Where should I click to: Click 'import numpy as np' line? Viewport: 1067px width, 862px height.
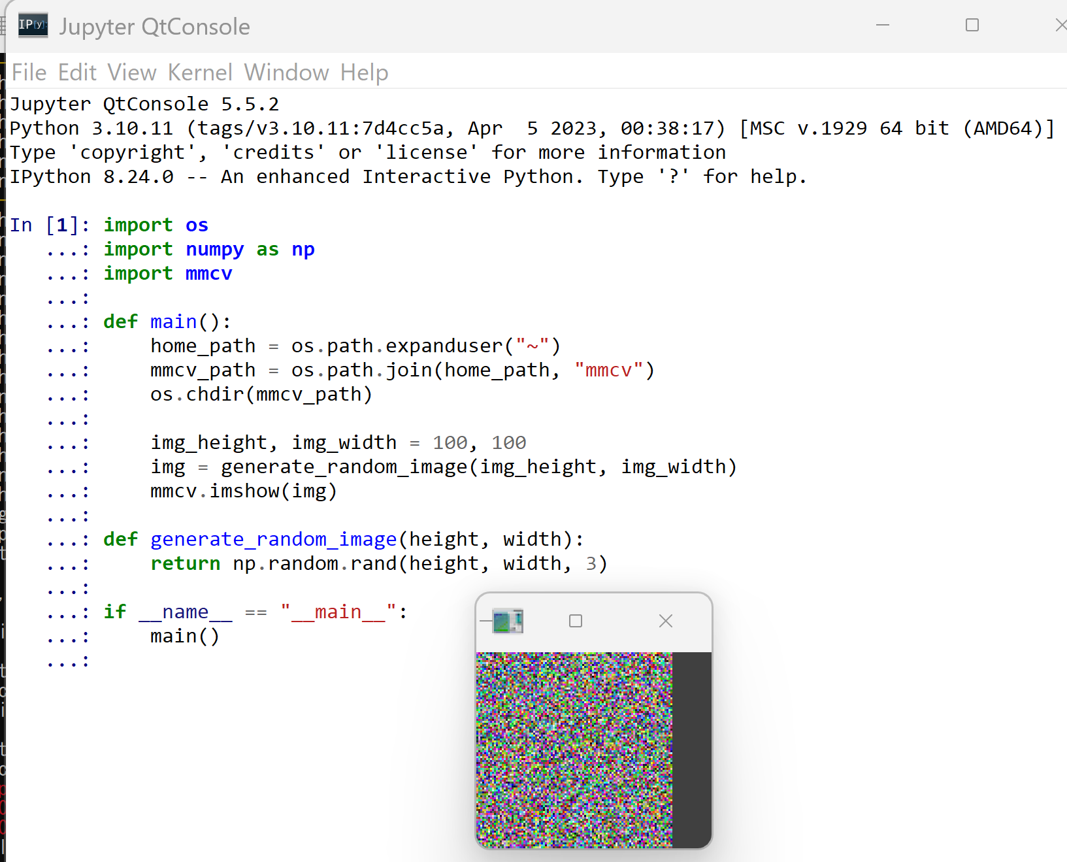209,250
